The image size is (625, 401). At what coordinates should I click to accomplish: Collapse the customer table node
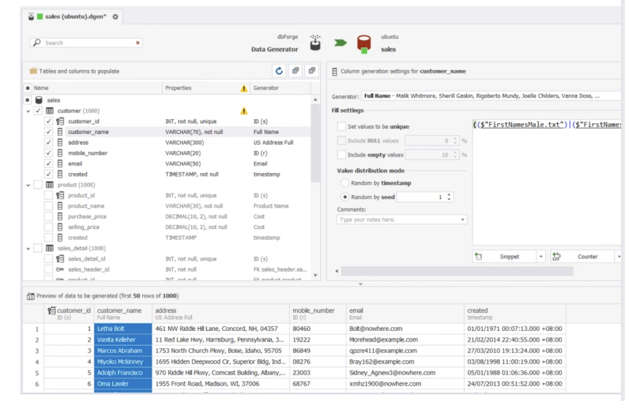[28, 111]
